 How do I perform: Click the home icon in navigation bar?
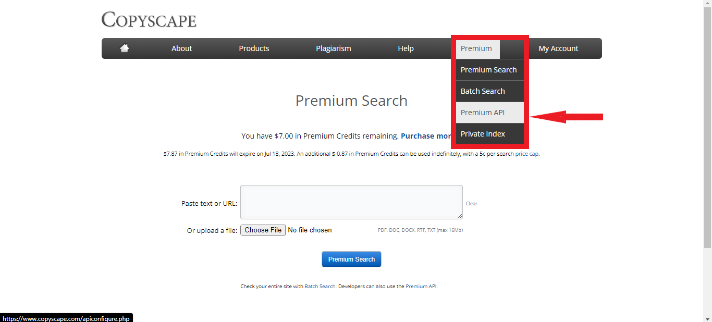[x=124, y=48]
